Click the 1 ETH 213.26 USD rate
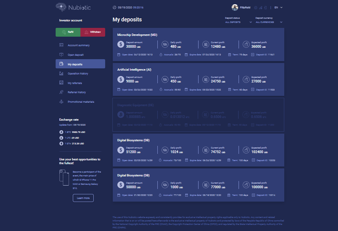338x231 pixels. coord(74,144)
